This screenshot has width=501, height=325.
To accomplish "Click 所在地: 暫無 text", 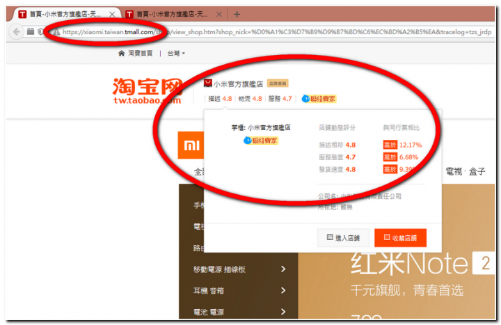I will click(335, 207).
